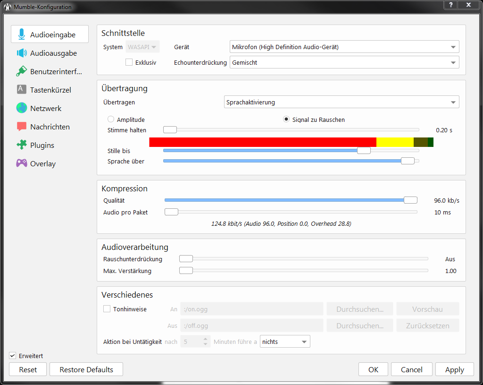The width and height of the screenshot is (483, 385).
Task: Enable the Exklusiv checkbox
Action: click(x=129, y=62)
